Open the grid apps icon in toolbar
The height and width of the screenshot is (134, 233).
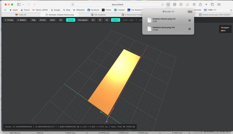tap(219, 4)
